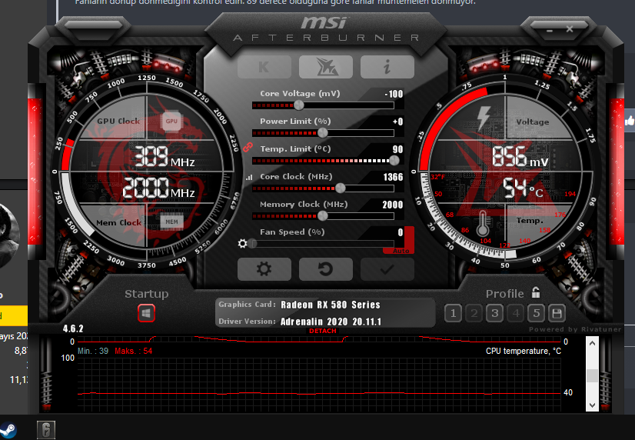Click the Fan Speed slider handle

tap(253, 244)
